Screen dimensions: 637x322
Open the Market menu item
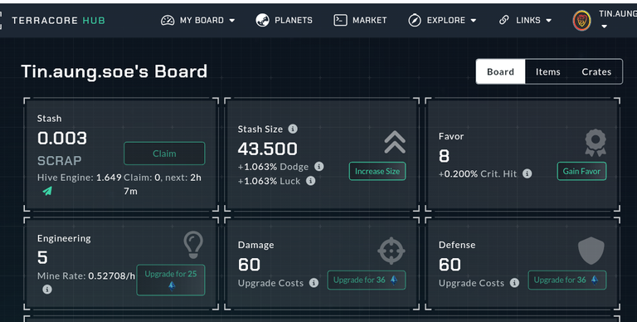[x=370, y=20]
